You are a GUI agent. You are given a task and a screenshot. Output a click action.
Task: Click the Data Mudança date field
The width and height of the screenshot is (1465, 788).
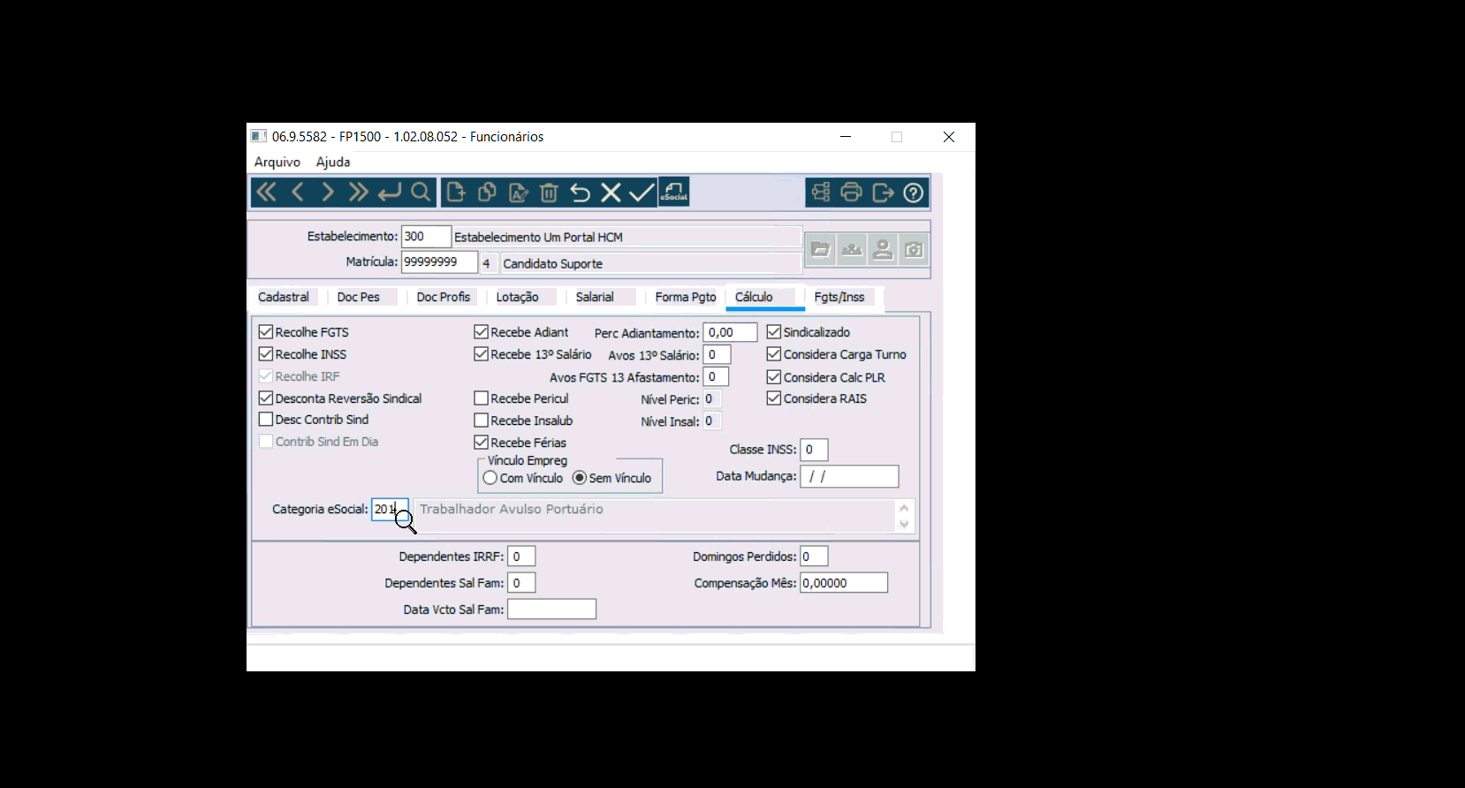[849, 476]
